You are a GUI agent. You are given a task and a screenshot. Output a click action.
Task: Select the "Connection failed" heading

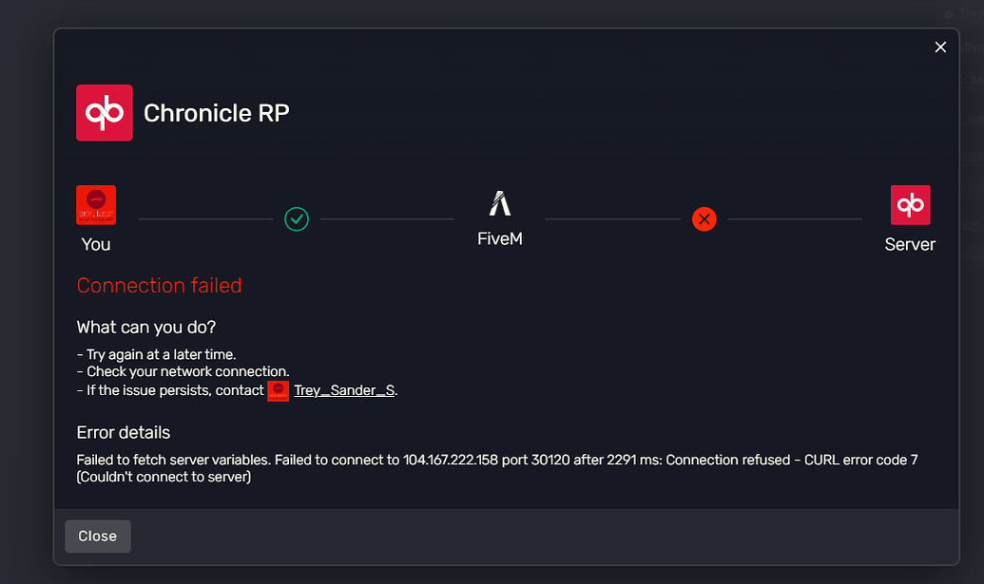(x=159, y=285)
